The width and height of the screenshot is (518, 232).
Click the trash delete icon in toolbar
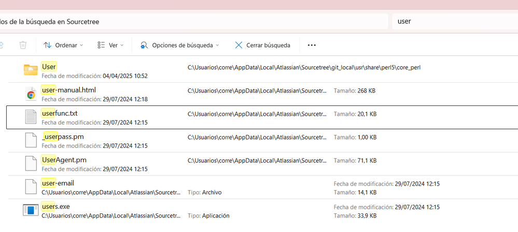(23, 45)
